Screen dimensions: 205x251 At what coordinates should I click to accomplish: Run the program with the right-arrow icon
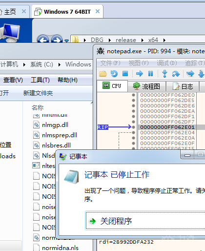click(140, 74)
